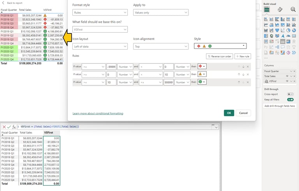Click the OK button
This screenshot has width=299, height=191.
coord(229,113)
